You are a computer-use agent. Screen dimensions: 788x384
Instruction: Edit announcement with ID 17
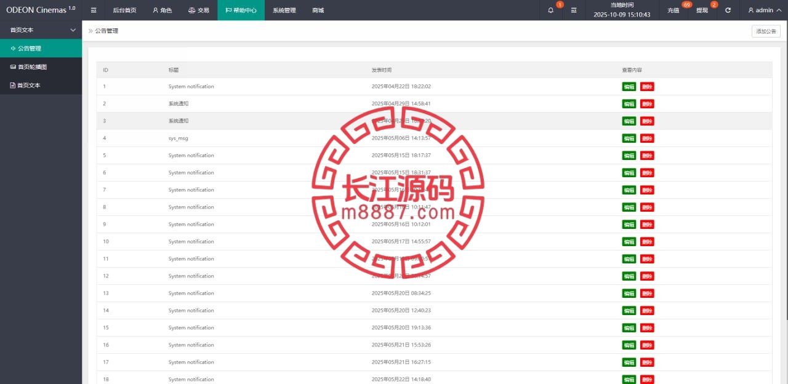pyautogui.click(x=629, y=362)
